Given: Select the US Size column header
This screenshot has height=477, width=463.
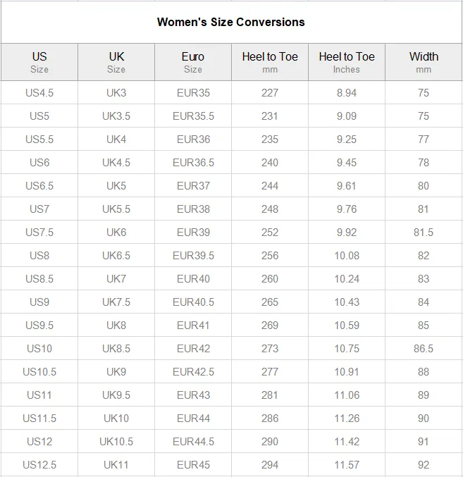Looking at the screenshot, I should point(39,62).
